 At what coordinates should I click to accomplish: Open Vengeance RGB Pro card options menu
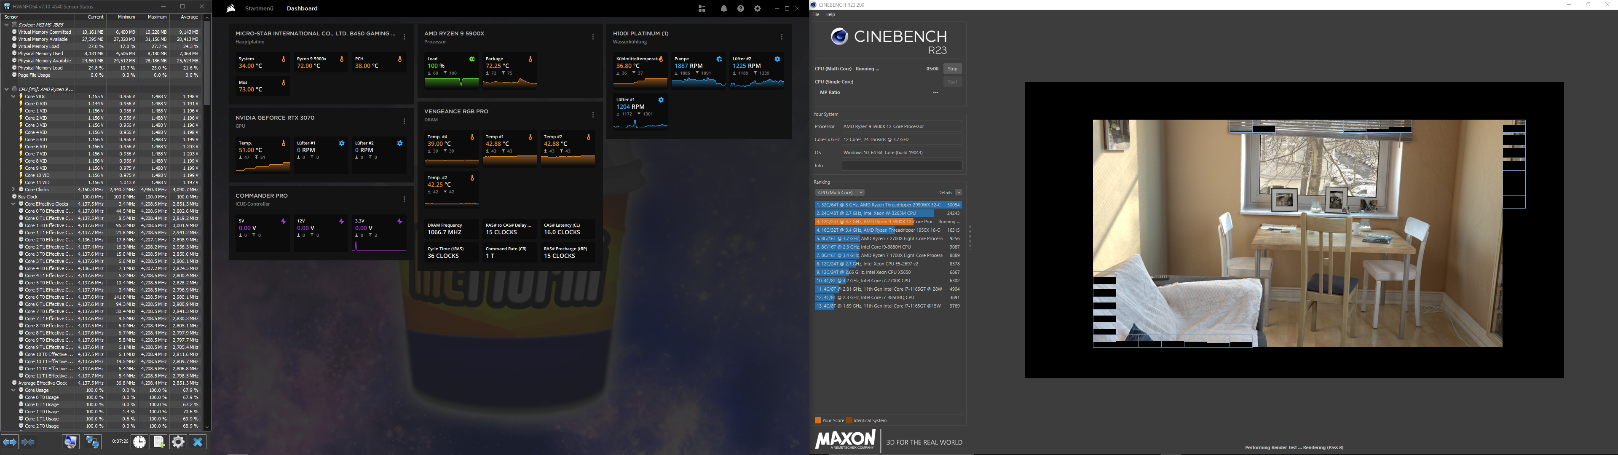(593, 115)
